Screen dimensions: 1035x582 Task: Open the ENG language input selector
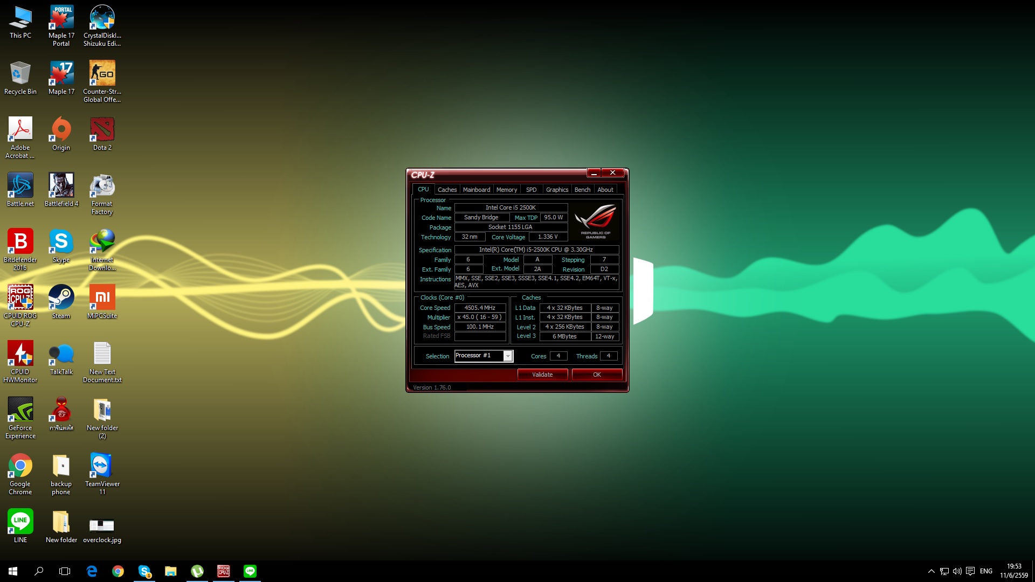986,571
